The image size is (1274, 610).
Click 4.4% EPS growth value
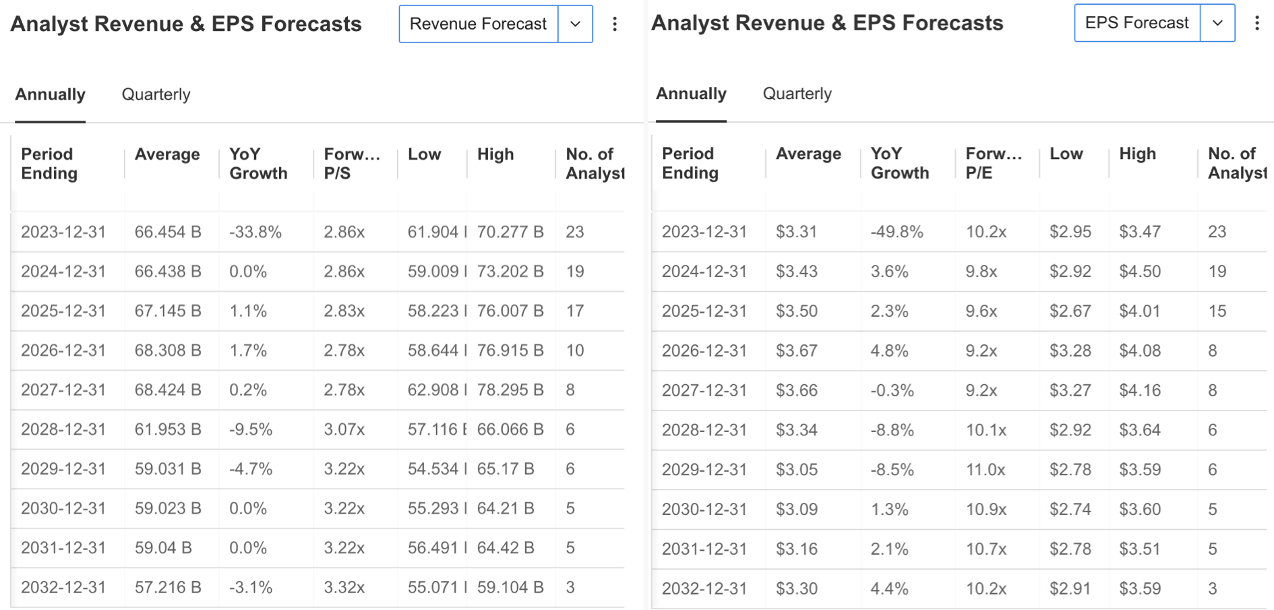pos(889,588)
